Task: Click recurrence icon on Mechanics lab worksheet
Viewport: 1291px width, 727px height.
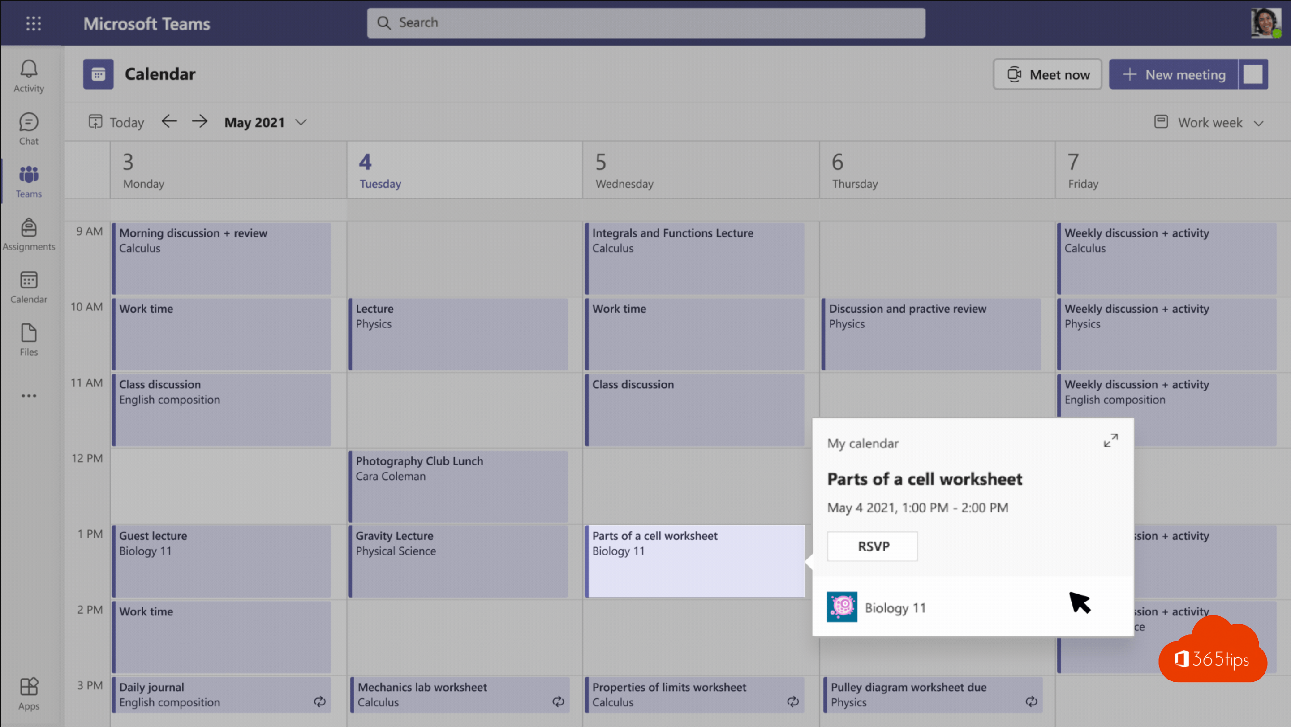Action: click(x=558, y=701)
